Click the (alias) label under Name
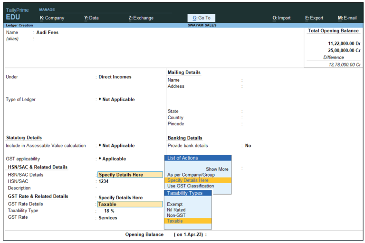This screenshot has width=365, height=243. tap(12, 39)
